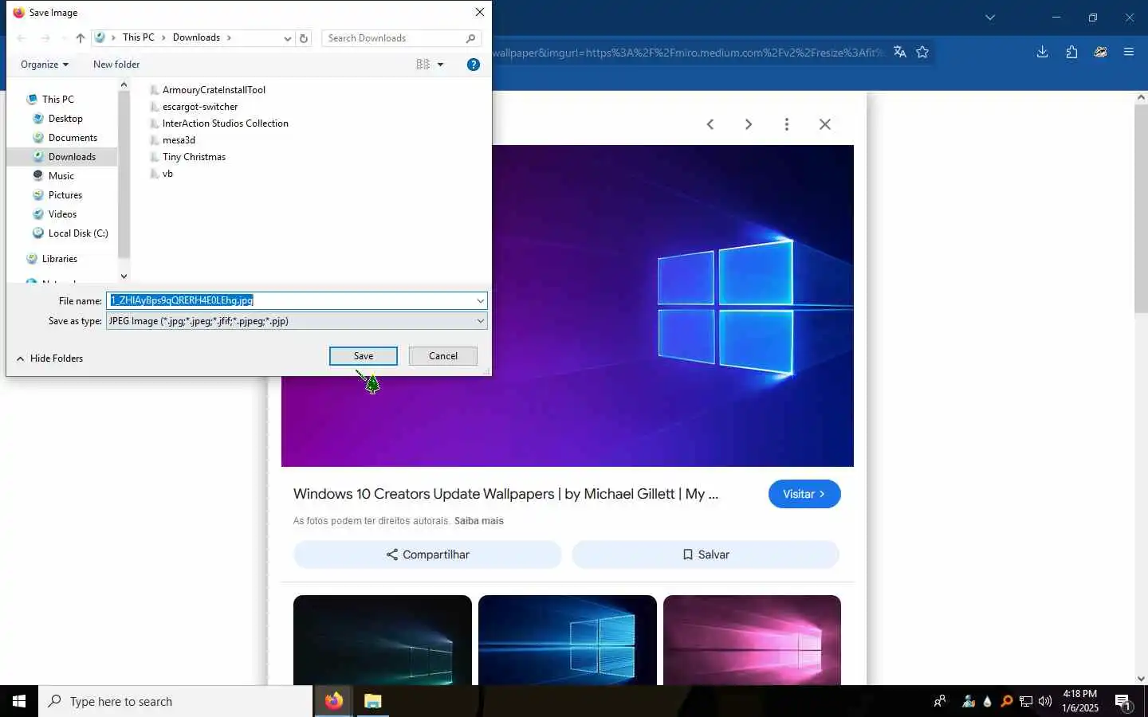This screenshot has height=717, width=1148.
Task: Bookmark the page with the star icon
Action: pyautogui.click(x=922, y=52)
